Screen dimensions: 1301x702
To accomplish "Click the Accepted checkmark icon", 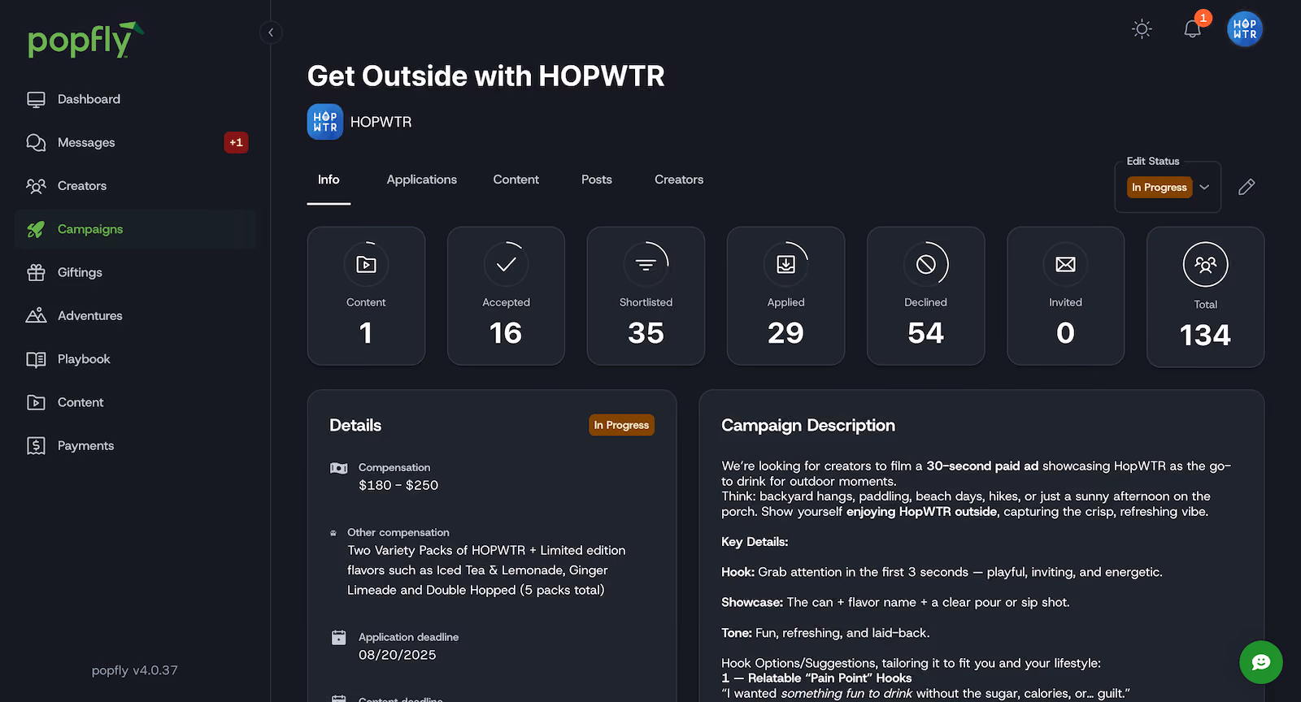I will tap(506, 264).
